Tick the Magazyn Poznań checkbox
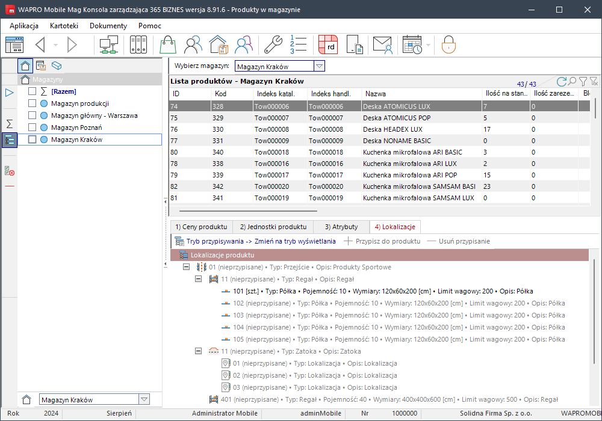Viewport: 602px width, 421px height. 33,128
